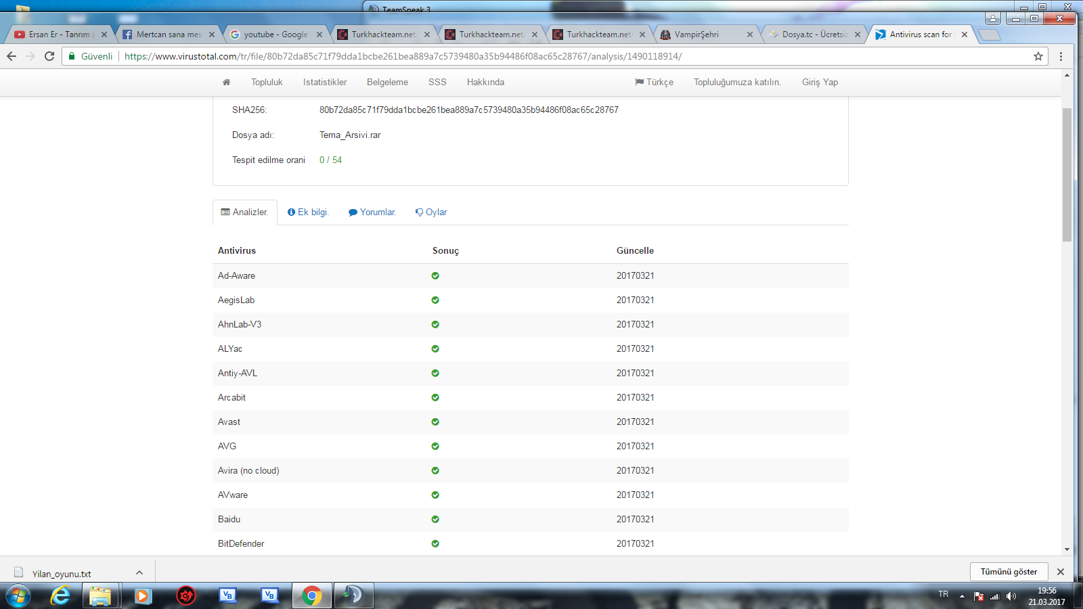Click the TR input language indicator
1083x609 pixels.
[944, 594]
